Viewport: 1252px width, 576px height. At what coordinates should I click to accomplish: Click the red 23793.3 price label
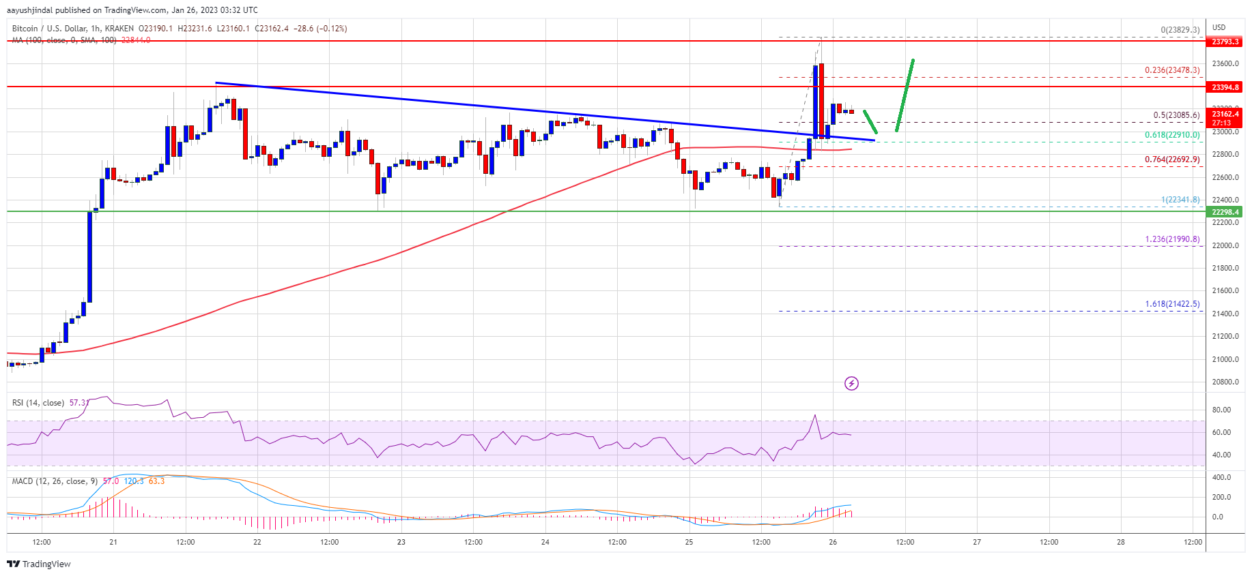(x=1225, y=42)
